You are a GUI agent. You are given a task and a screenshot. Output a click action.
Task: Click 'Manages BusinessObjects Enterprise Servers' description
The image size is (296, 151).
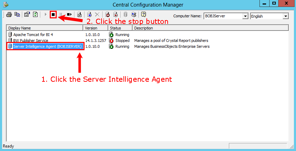click(172, 46)
